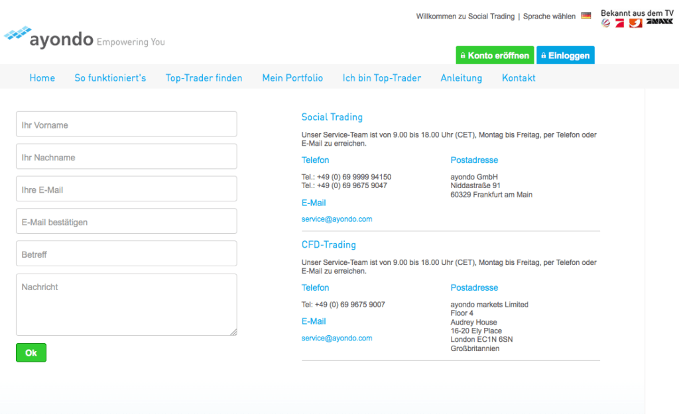Focus the E-Mail bestätigen field
The width and height of the screenshot is (679, 414).
pyautogui.click(x=127, y=221)
